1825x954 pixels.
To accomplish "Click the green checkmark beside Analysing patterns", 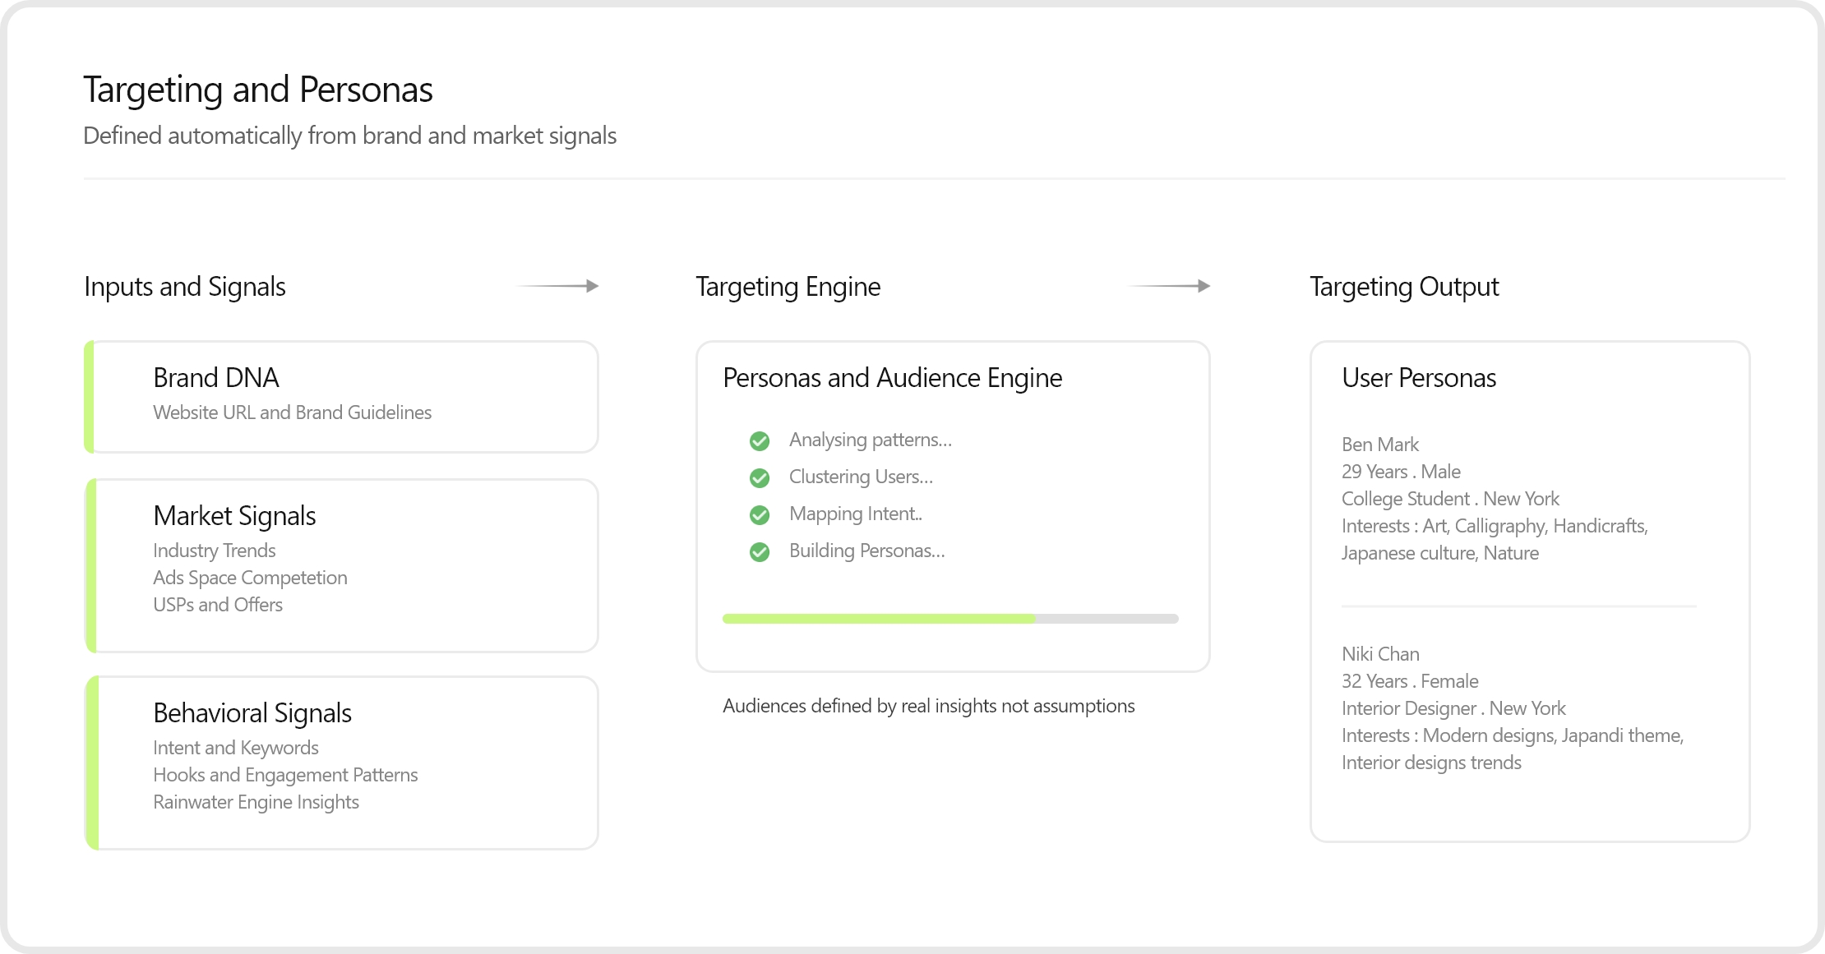I will pos(760,441).
